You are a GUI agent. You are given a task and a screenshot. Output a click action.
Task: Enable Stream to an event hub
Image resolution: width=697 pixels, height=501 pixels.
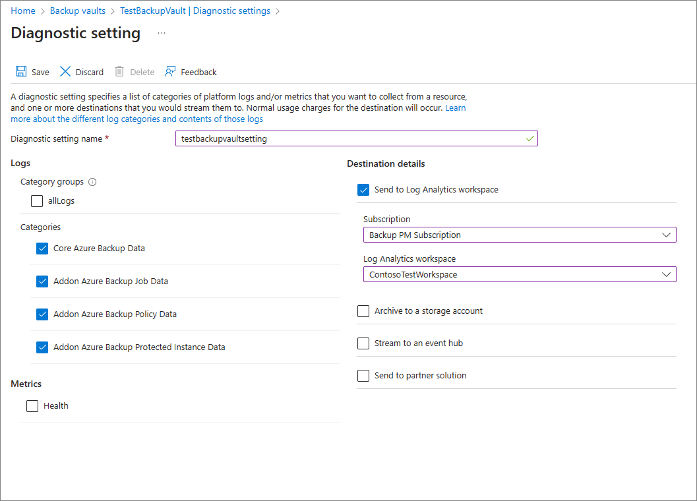363,343
